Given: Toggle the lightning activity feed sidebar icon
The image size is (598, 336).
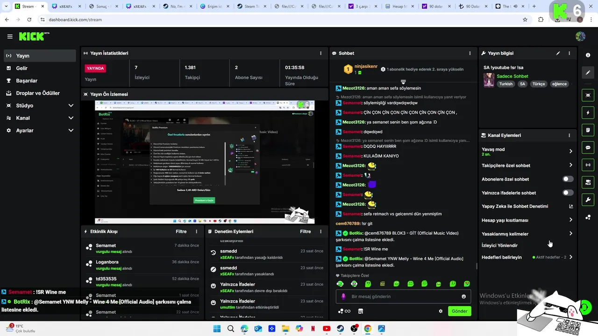Looking at the screenshot, I should click(x=588, y=112).
